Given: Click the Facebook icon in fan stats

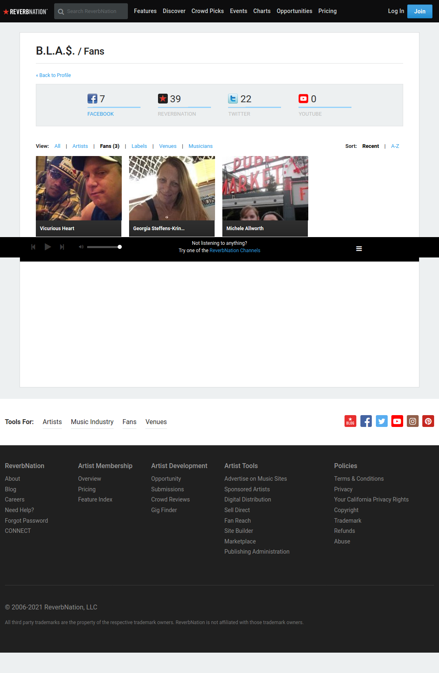Looking at the screenshot, I should [x=92, y=99].
